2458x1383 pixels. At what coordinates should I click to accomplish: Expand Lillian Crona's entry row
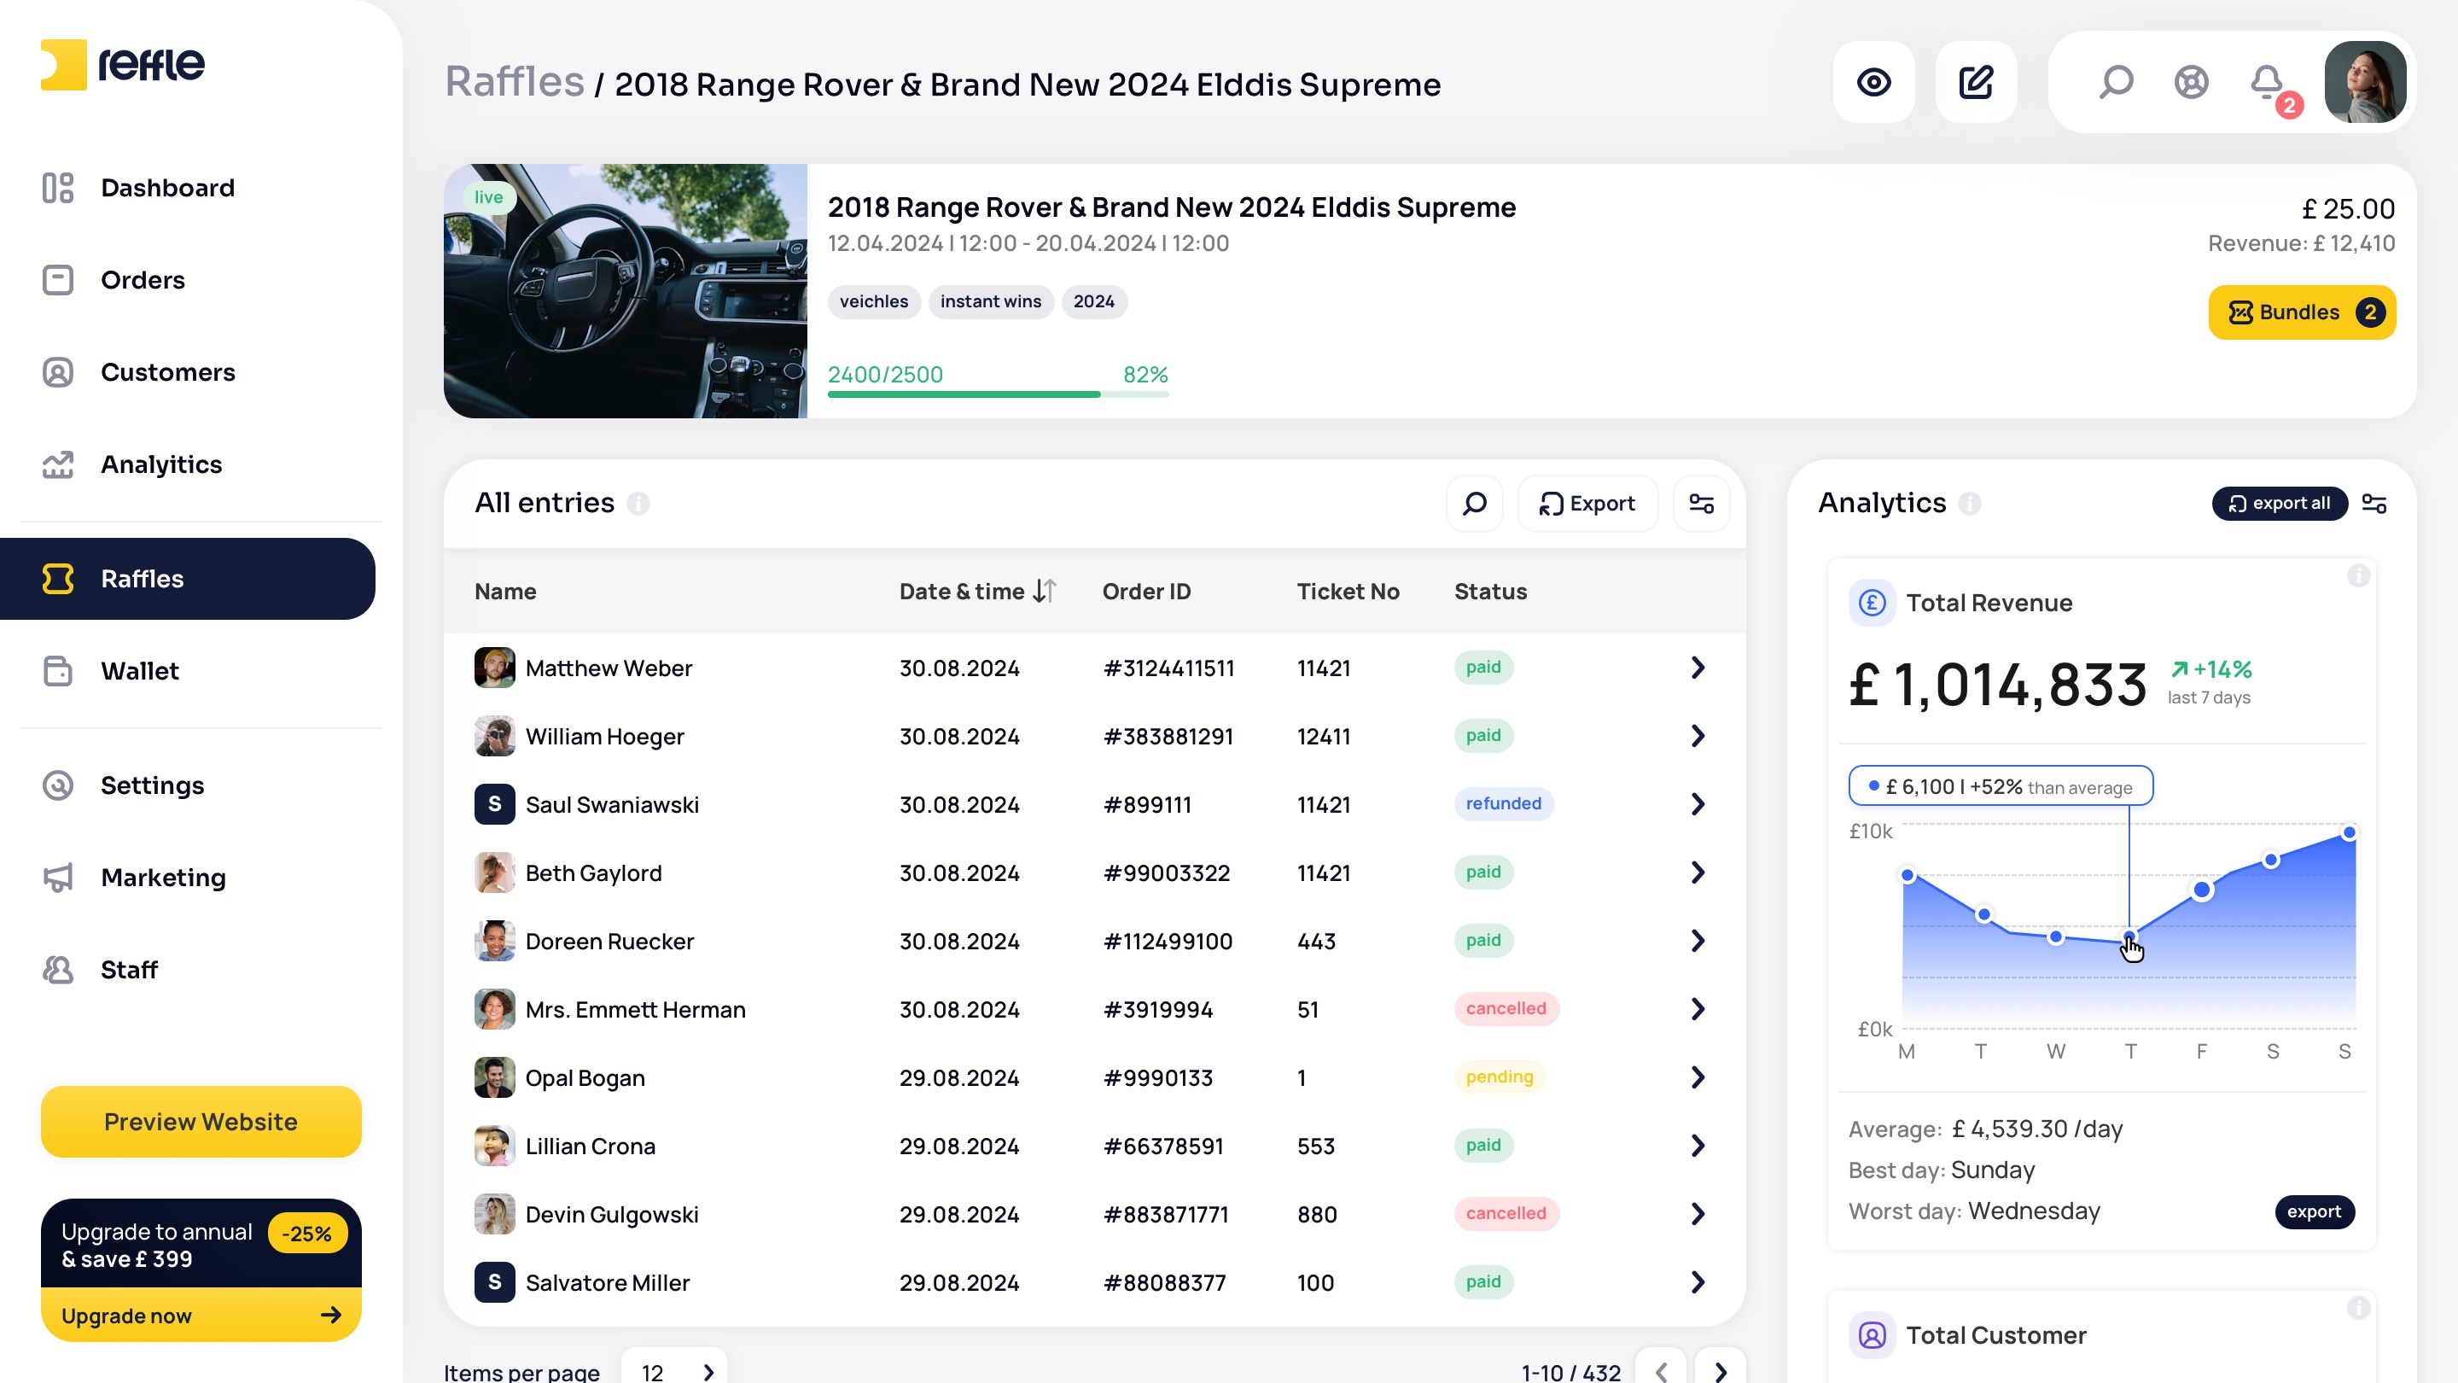pos(1698,1146)
